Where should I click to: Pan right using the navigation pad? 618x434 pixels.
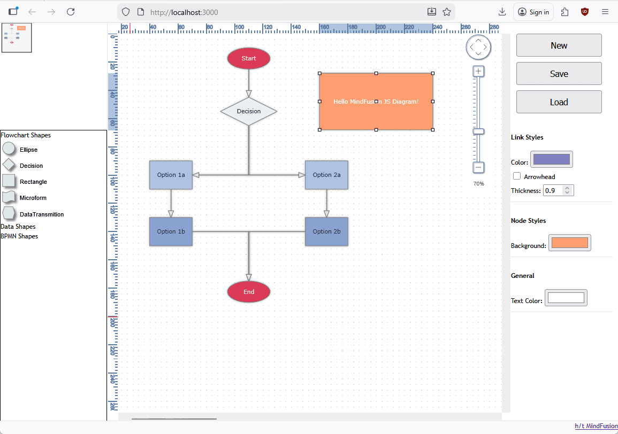point(485,47)
